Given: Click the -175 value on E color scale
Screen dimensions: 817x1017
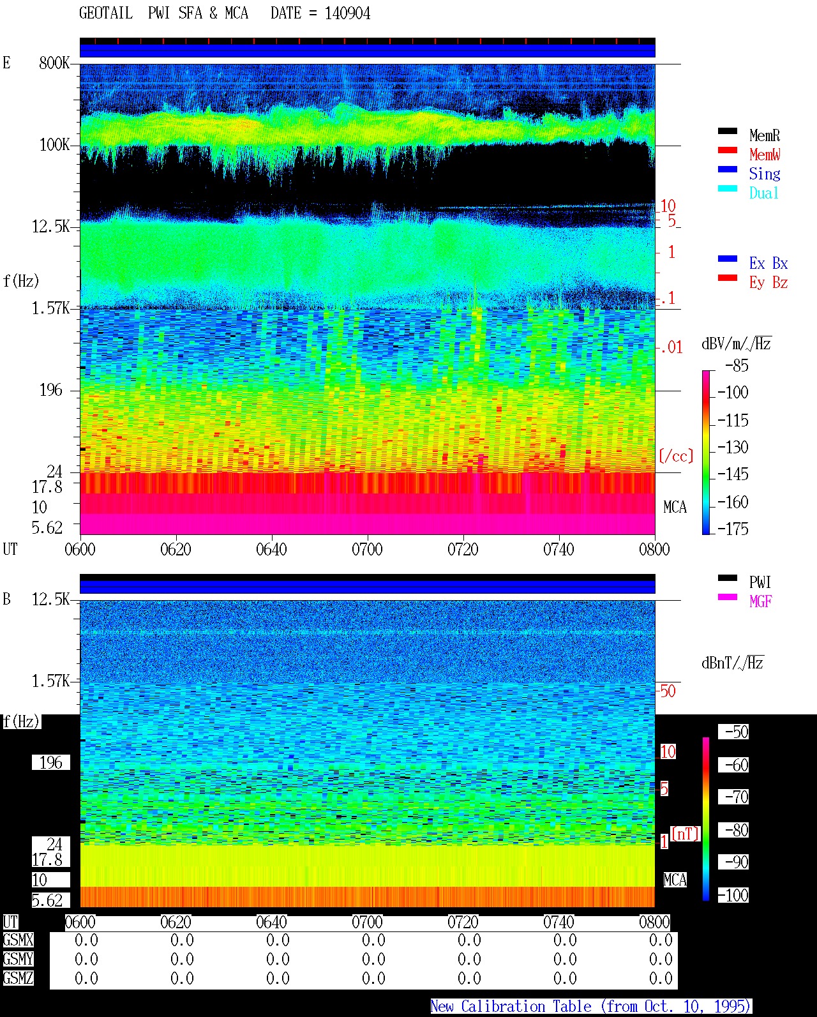Looking at the screenshot, I should pyautogui.click(x=733, y=529).
